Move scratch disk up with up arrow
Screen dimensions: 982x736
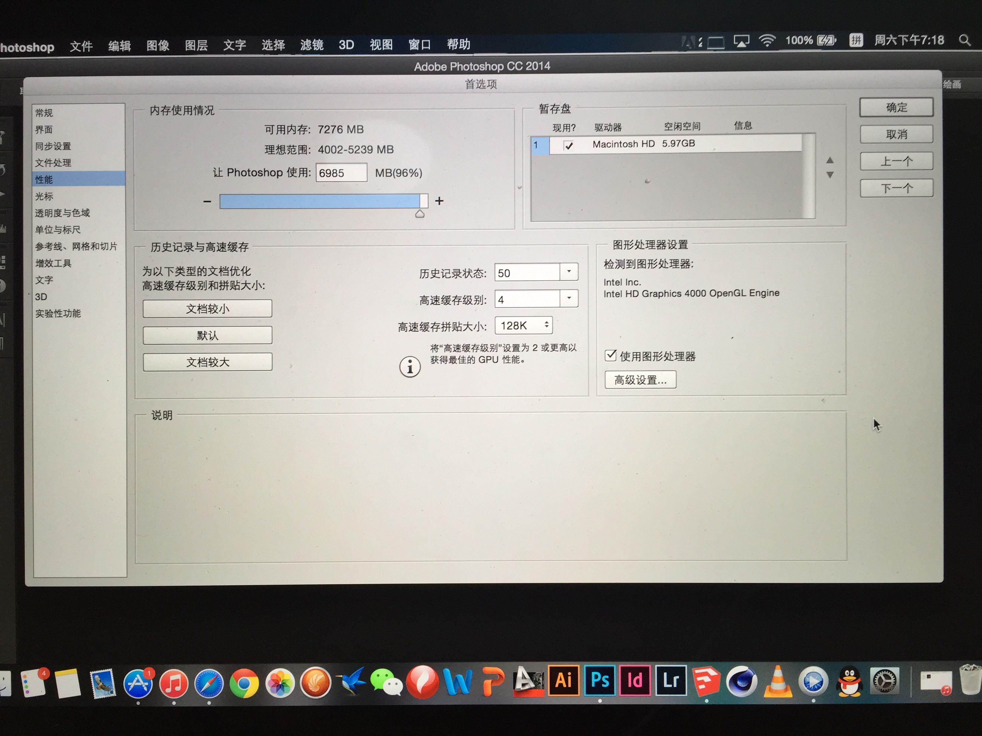pyautogui.click(x=830, y=160)
